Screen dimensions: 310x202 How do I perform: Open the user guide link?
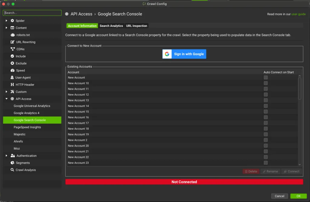[298, 14]
